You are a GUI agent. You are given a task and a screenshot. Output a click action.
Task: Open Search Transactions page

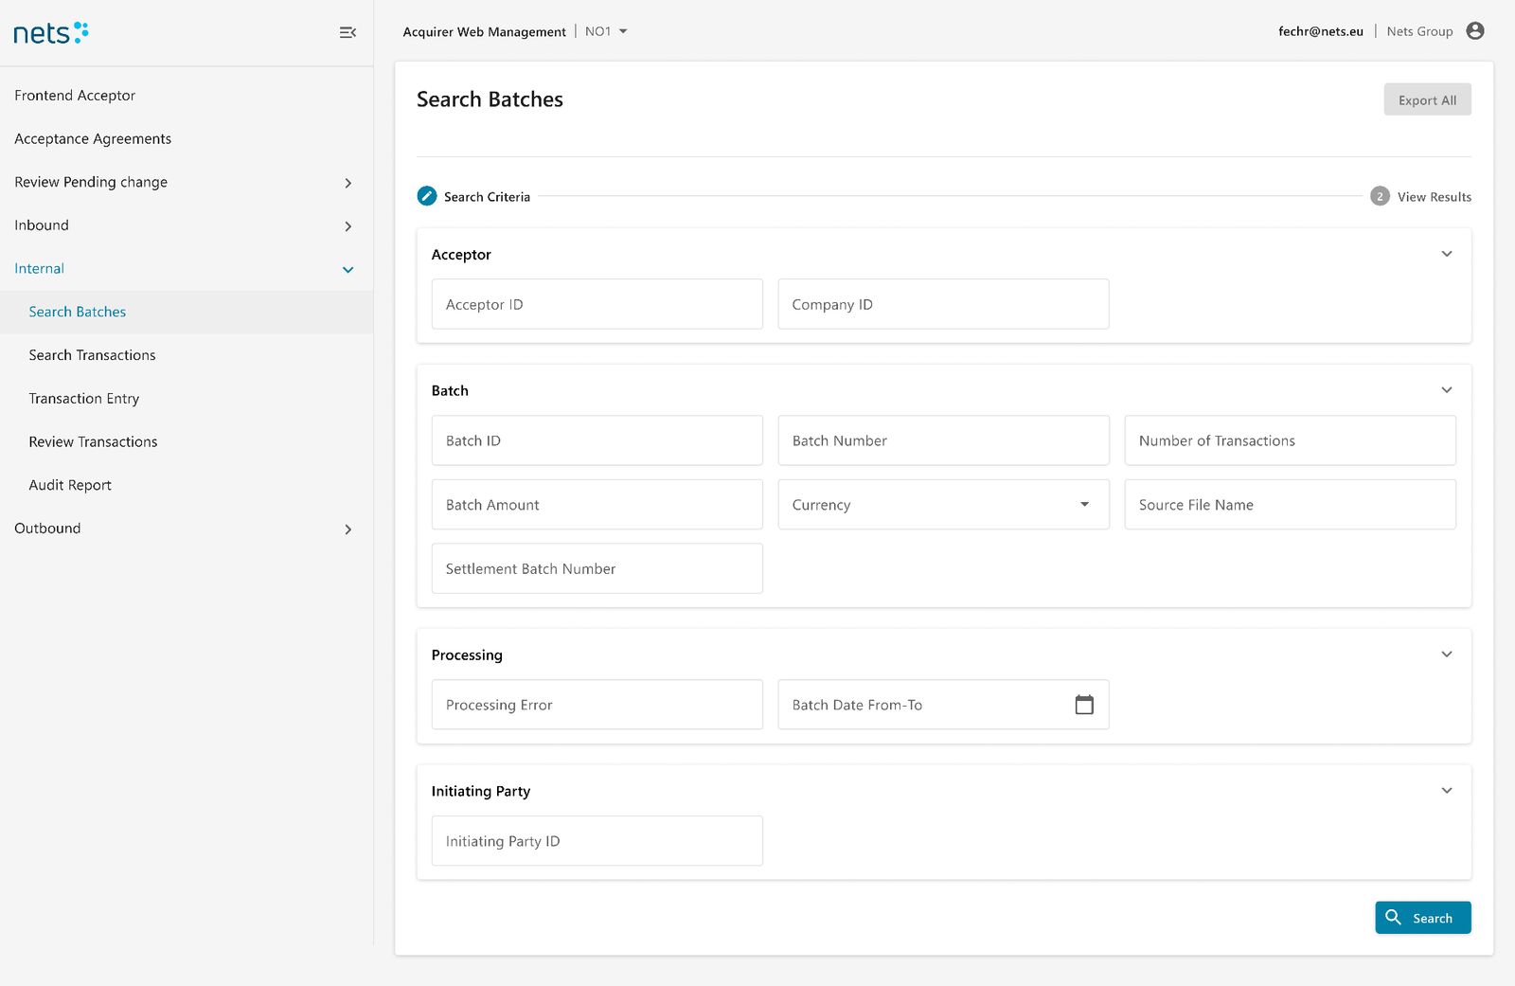(92, 355)
